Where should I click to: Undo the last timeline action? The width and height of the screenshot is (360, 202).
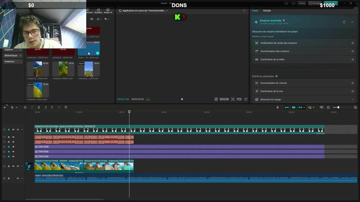(25, 107)
